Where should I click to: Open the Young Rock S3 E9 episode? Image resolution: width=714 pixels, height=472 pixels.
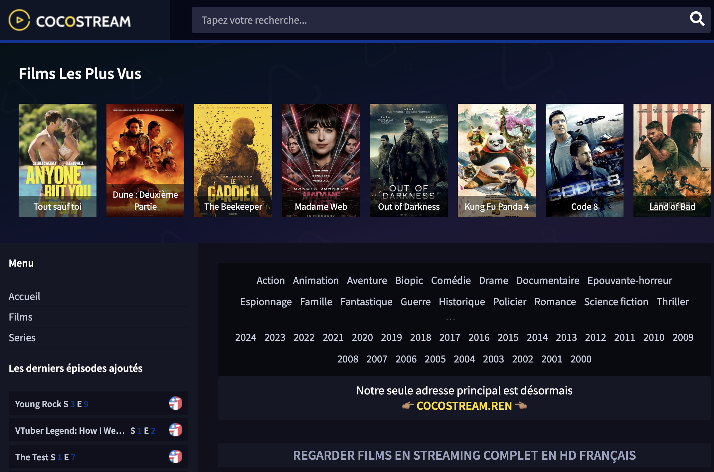point(52,404)
